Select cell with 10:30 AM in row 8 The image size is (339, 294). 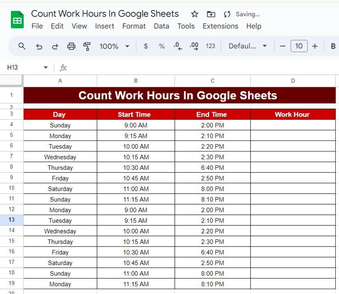(x=136, y=167)
